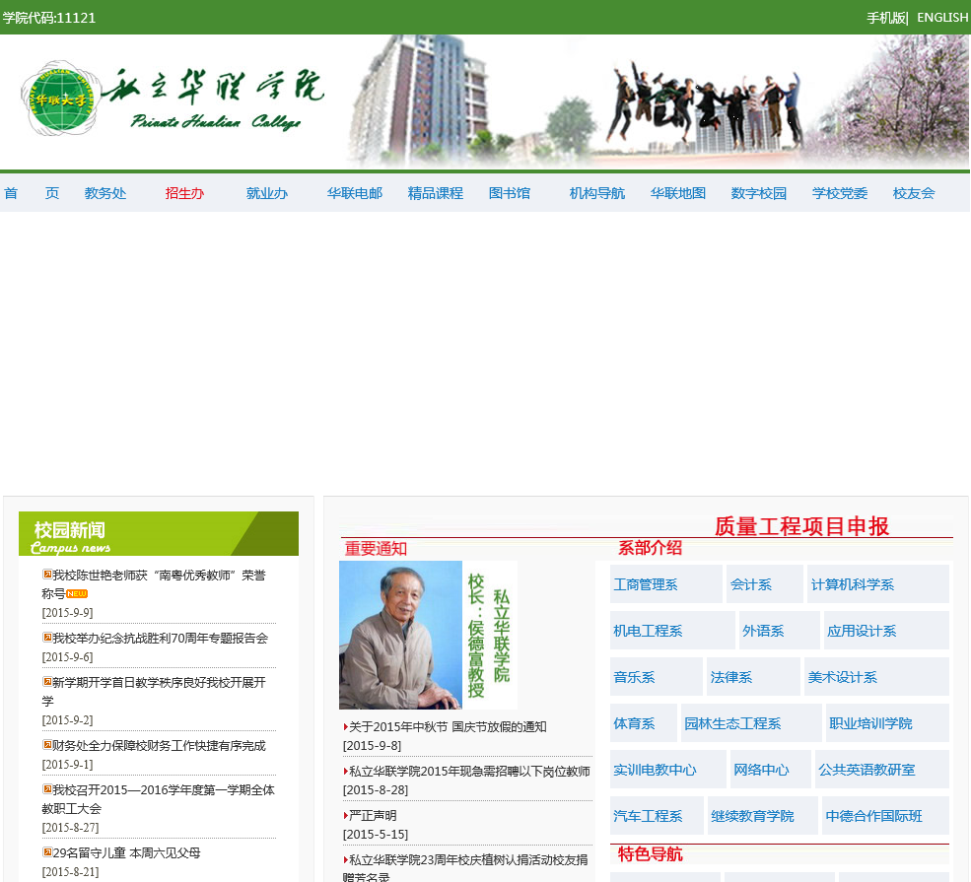Go to 首页 home in navigation bar
The height and width of the screenshot is (882, 971).
tap(32, 193)
